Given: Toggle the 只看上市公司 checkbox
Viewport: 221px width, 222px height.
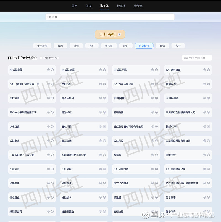Looking at the screenshot, I should pos(41,58).
